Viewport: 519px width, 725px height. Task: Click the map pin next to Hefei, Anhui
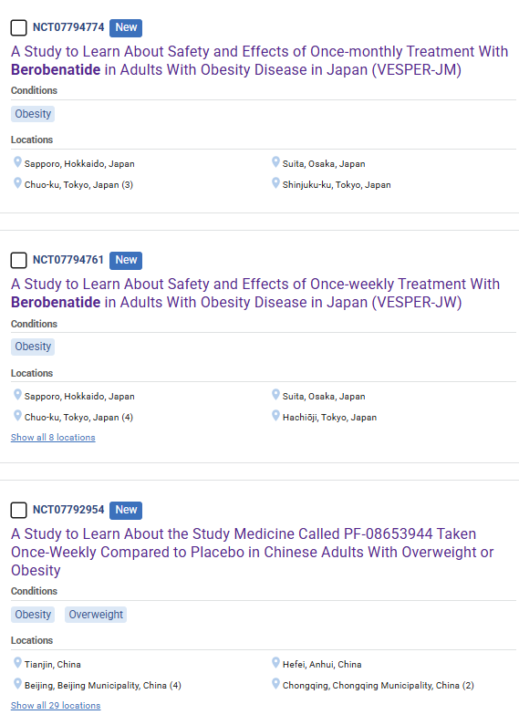(x=275, y=663)
